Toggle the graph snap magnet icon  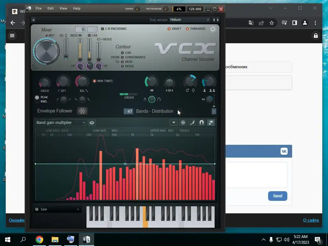click(x=202, y=123)
